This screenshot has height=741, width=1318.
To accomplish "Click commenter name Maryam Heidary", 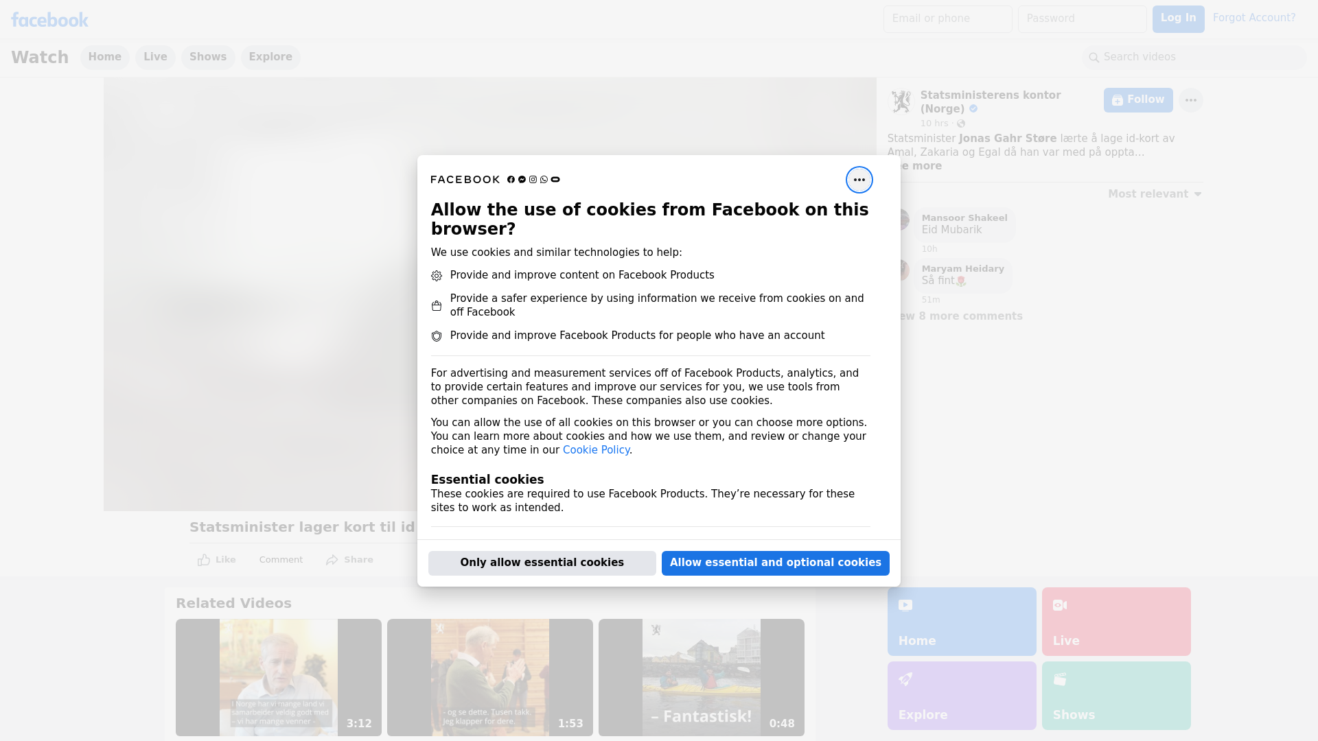I will click(962, 269).
